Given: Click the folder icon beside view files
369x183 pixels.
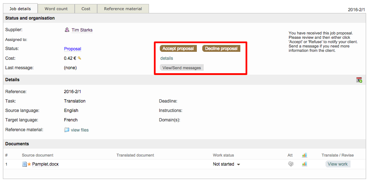Looking at the screenshot, I should [67, 130].
